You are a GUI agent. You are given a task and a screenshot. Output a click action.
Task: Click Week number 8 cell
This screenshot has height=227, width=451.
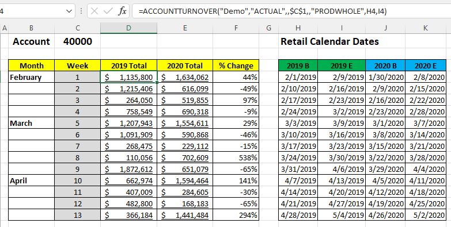point(78,157)
